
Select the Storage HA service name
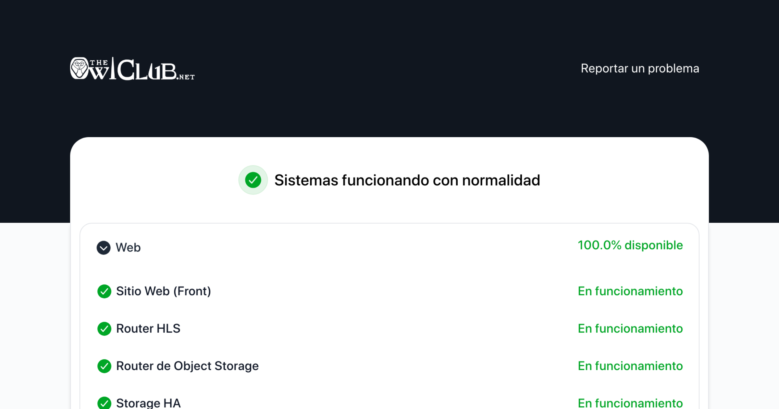[148, 403]
